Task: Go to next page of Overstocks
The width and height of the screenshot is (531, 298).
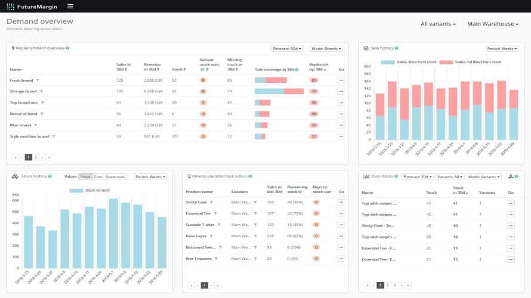Action: (402, 285)
